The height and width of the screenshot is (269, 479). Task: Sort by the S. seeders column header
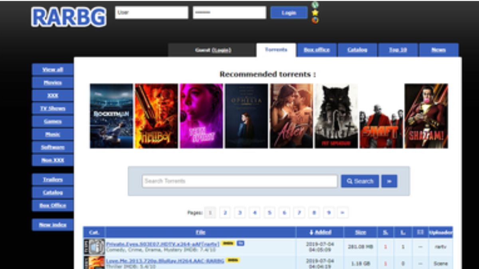[386, 232]
